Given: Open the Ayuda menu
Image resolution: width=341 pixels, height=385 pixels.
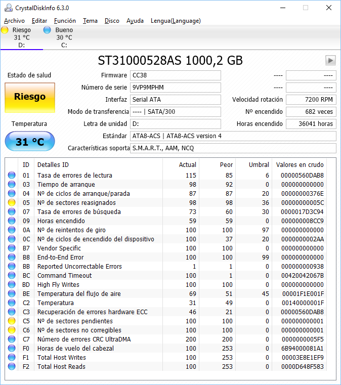Looking at the screenshot, I should pyautogui.click(x=135, y=21).
